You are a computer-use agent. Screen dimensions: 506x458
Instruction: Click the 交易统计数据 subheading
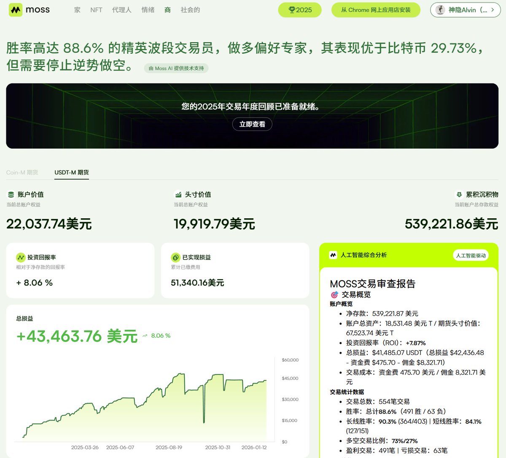pyautogui.click(x=347, y=392)
